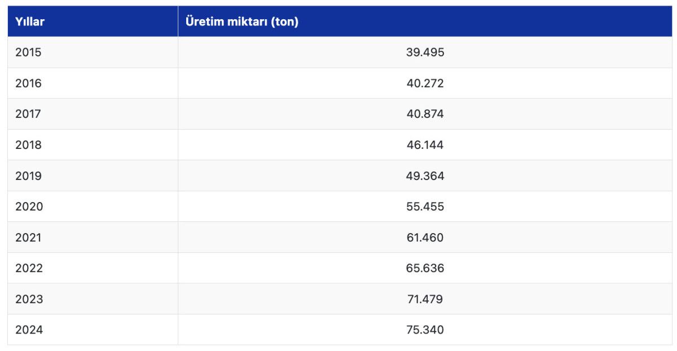The width and height of the screenshot is (677, 351).
Task: Click the 2017 year cell
Action: tap(29, 114)
